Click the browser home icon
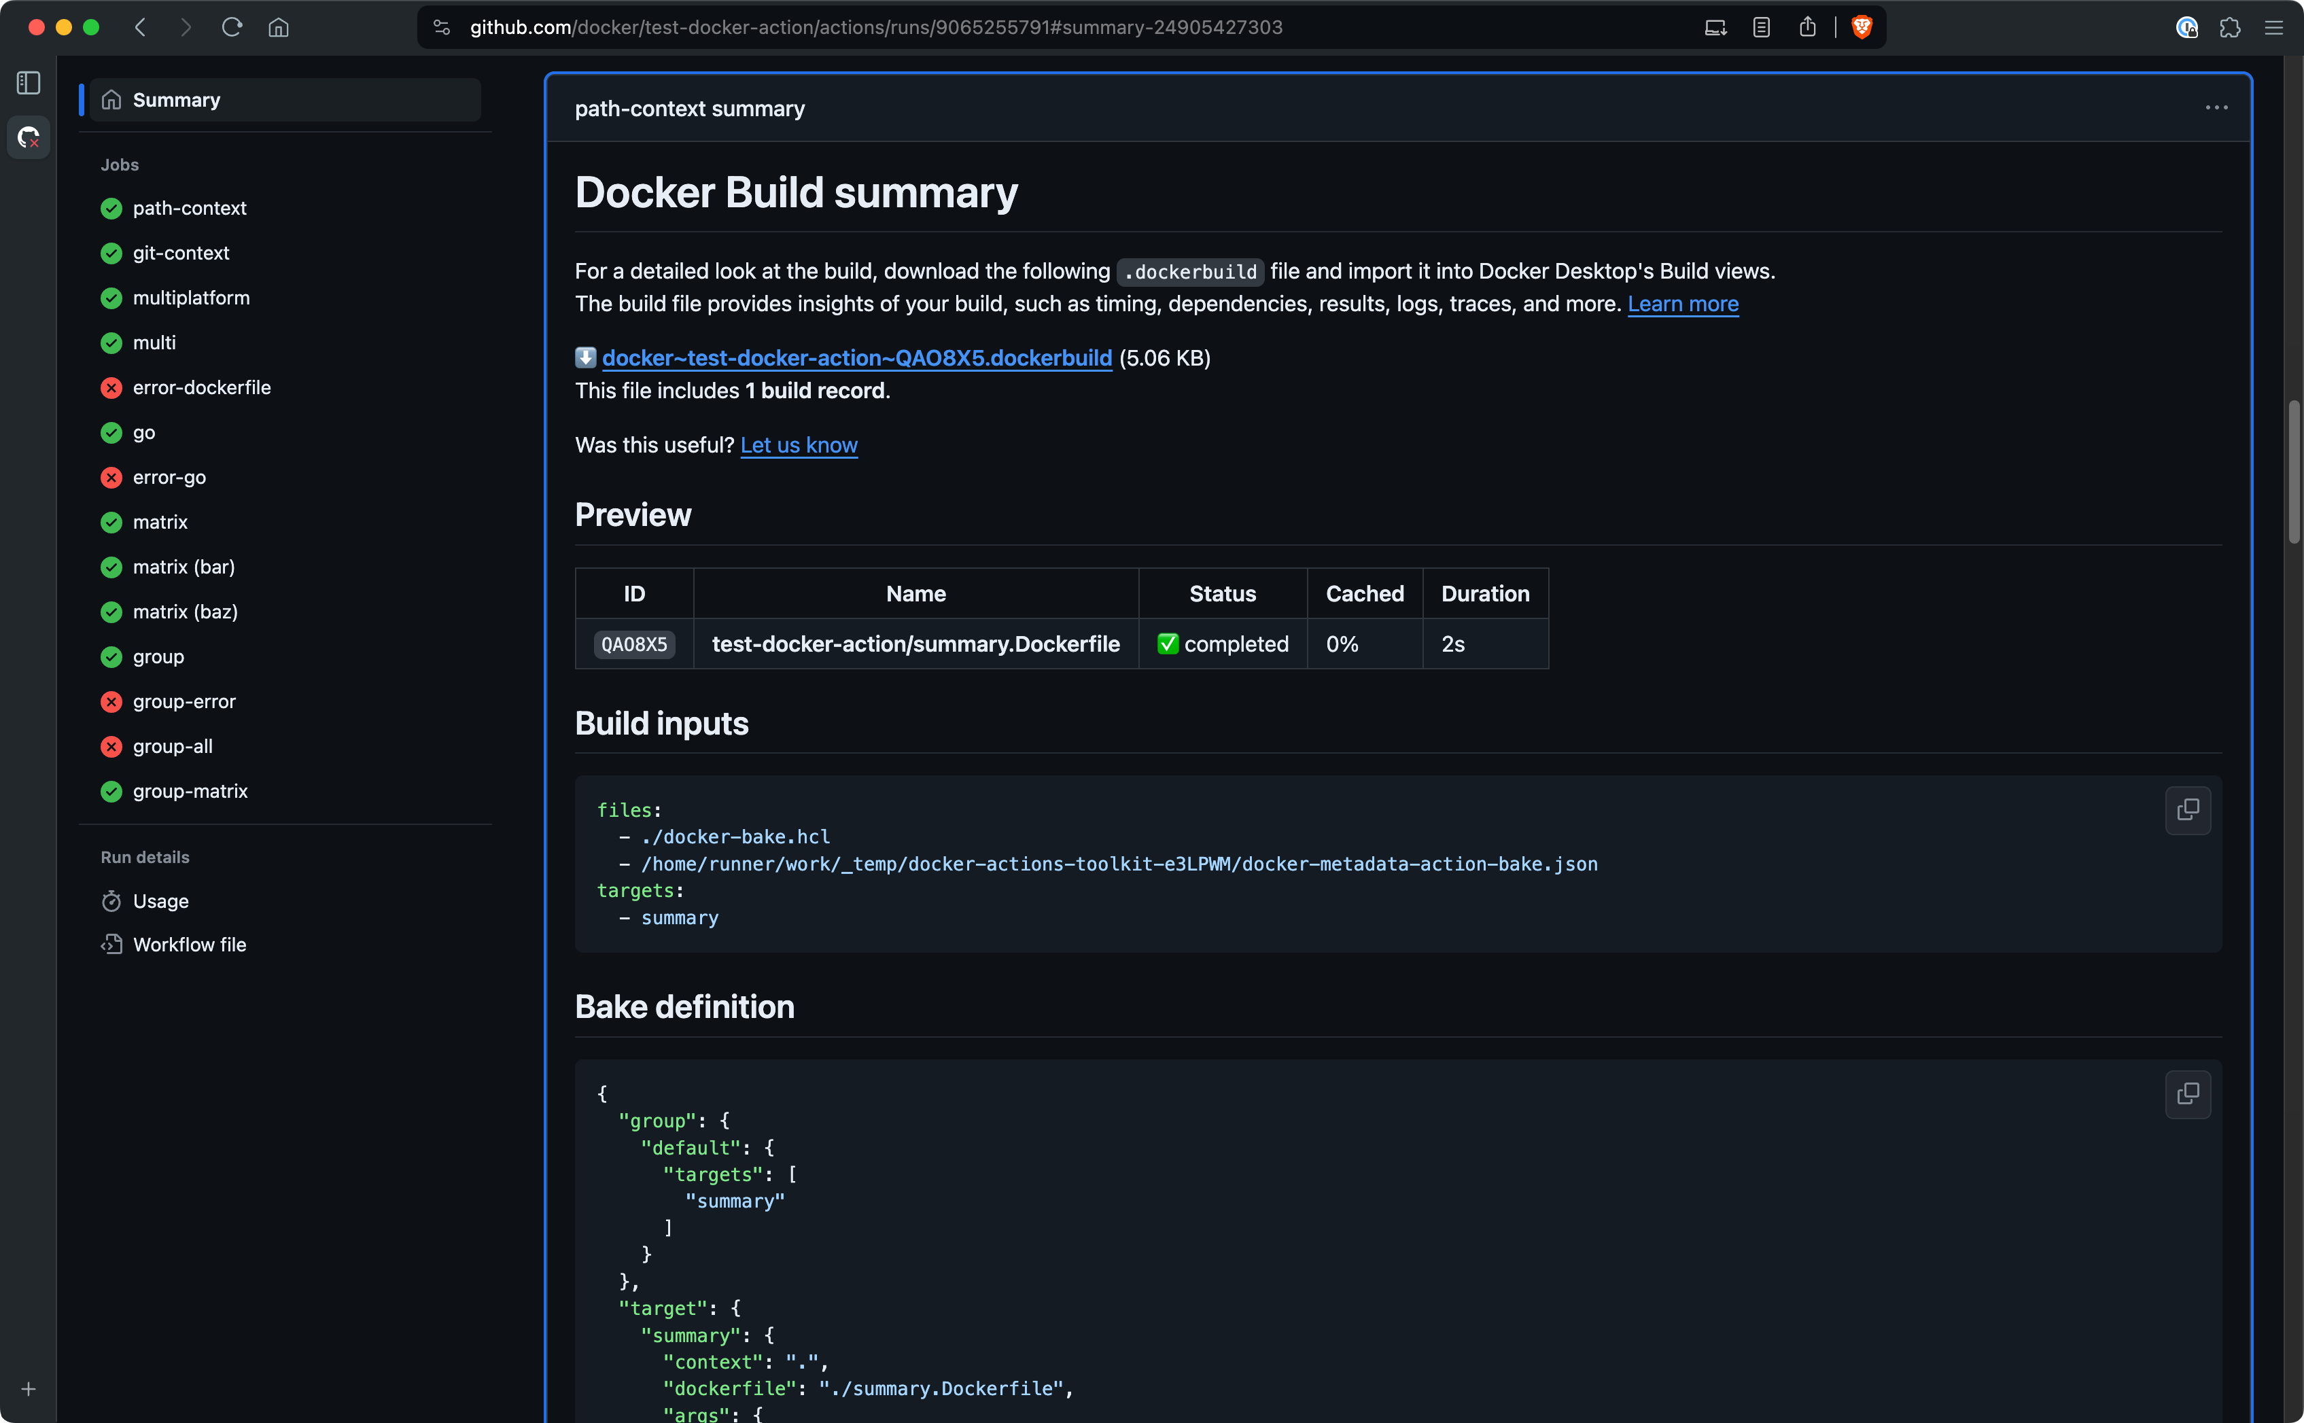Screen dimensions: 2304x1423 [x=278, y=27]
